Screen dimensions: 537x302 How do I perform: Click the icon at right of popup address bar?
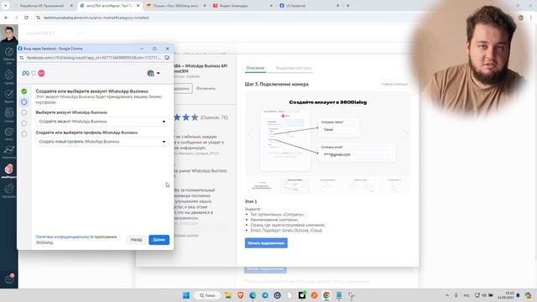167,58
